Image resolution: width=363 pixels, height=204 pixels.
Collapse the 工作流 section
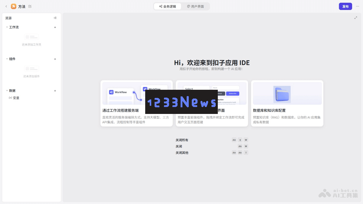click(7, 27)
